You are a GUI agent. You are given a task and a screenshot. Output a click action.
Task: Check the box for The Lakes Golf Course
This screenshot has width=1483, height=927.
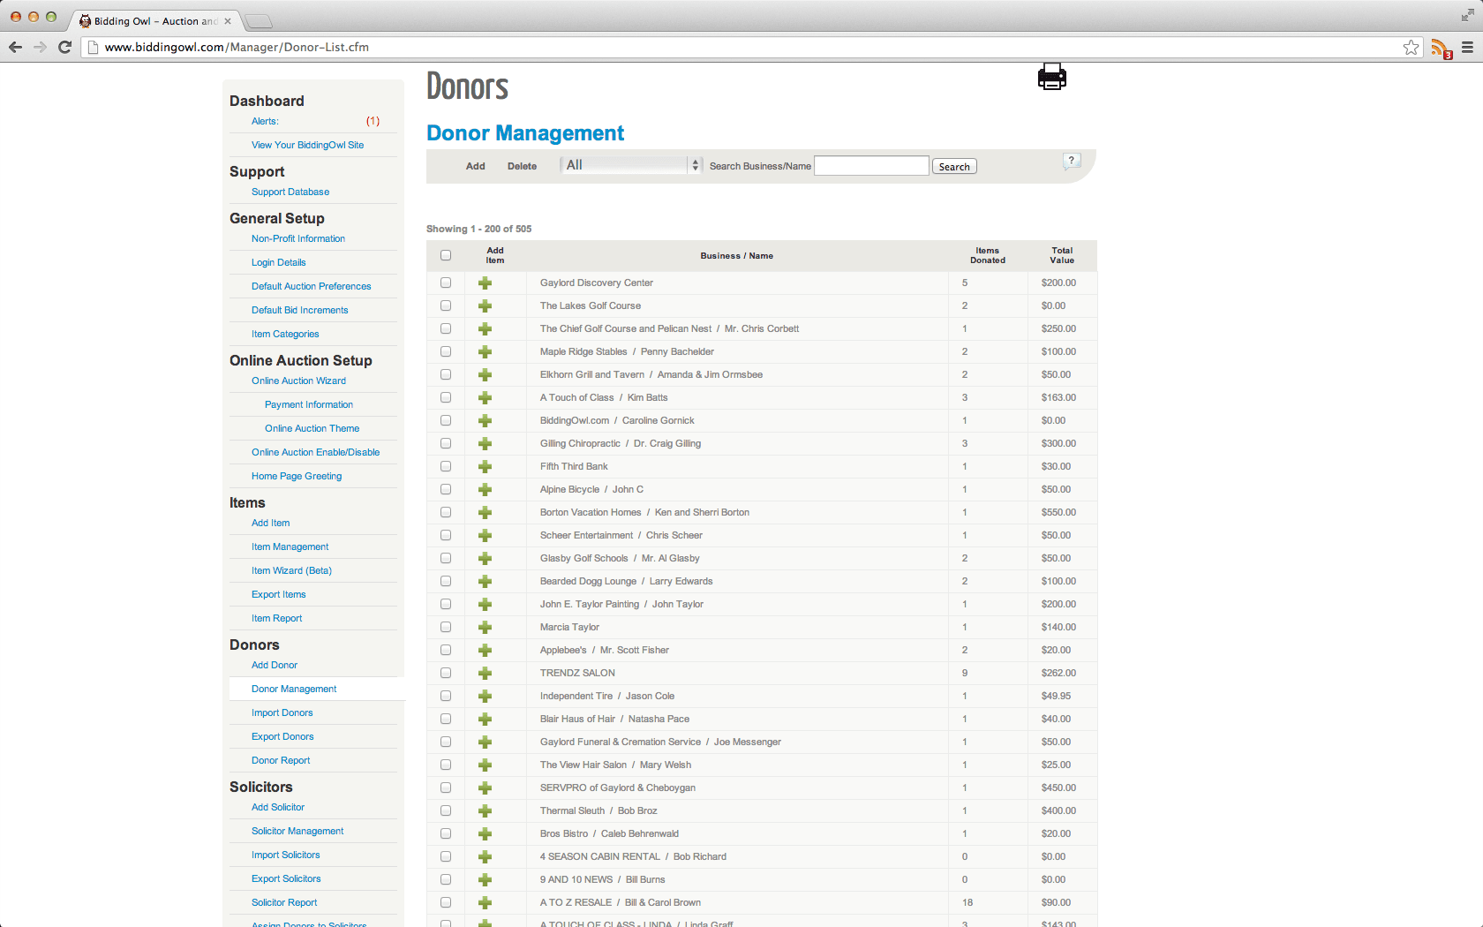[446, 306]
